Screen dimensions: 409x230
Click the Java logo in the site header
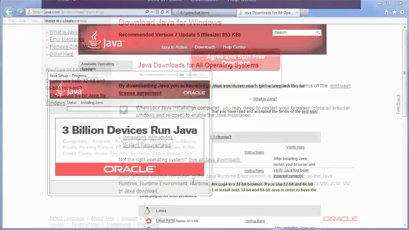pos(106,40)
